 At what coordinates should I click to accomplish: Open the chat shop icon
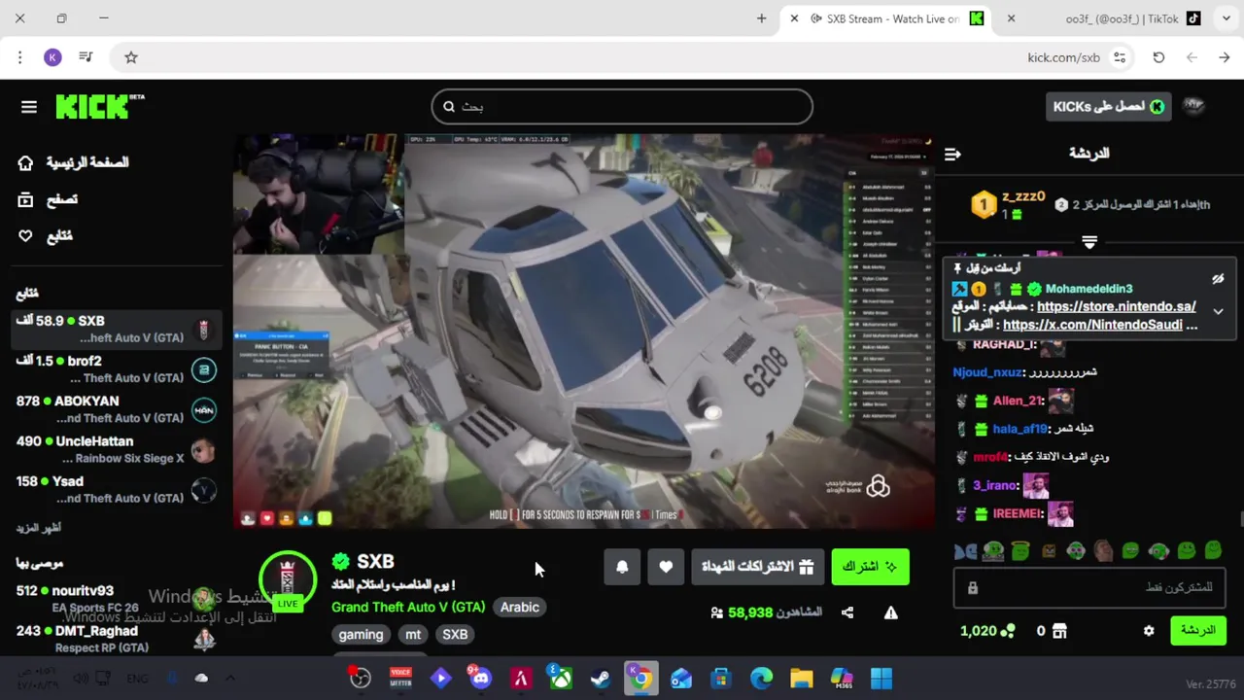[1059, 631]
